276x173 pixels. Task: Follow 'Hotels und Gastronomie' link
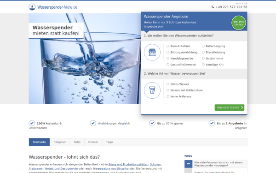point(62,168)
